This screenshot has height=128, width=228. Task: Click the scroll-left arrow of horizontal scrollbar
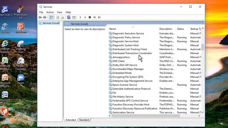click(x=110, y=116)
